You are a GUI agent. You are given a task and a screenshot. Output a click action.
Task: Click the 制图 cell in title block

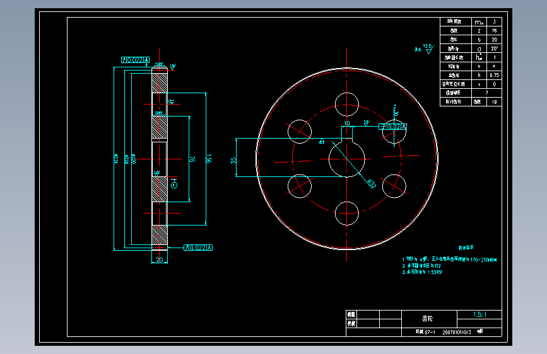[x=351, y=314]
